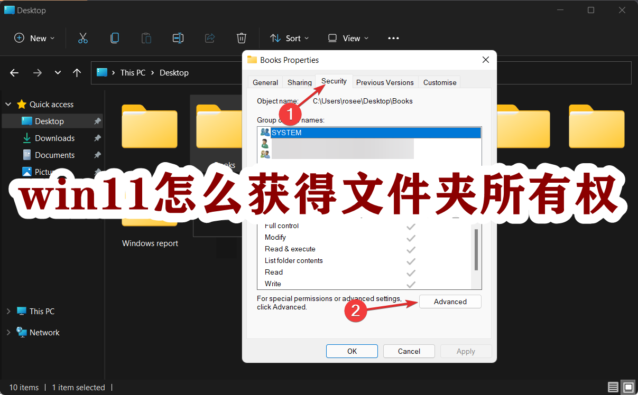Click the Share icon in toolbar
638x395 pixels.
pyautogui.click(x=210, y=38)
